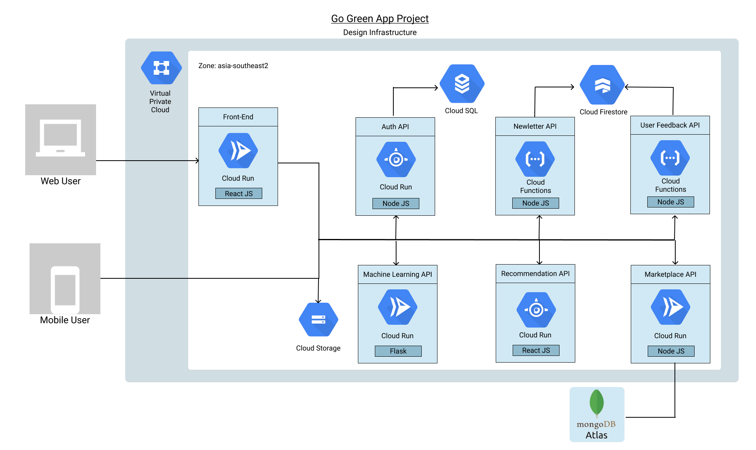Click the Flask label box
Screen dimensions: 756x450
[398, 351]
